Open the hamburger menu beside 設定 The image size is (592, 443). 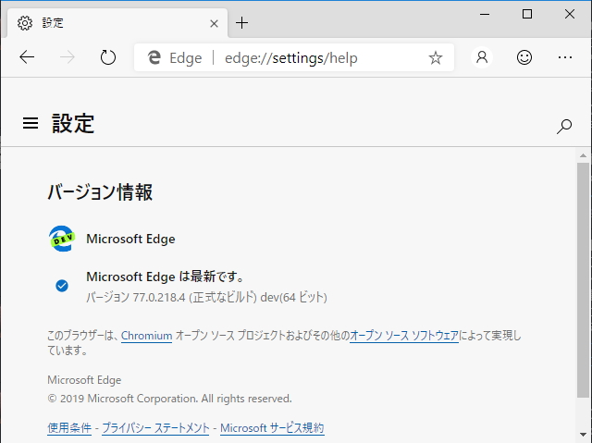point(31,123)
